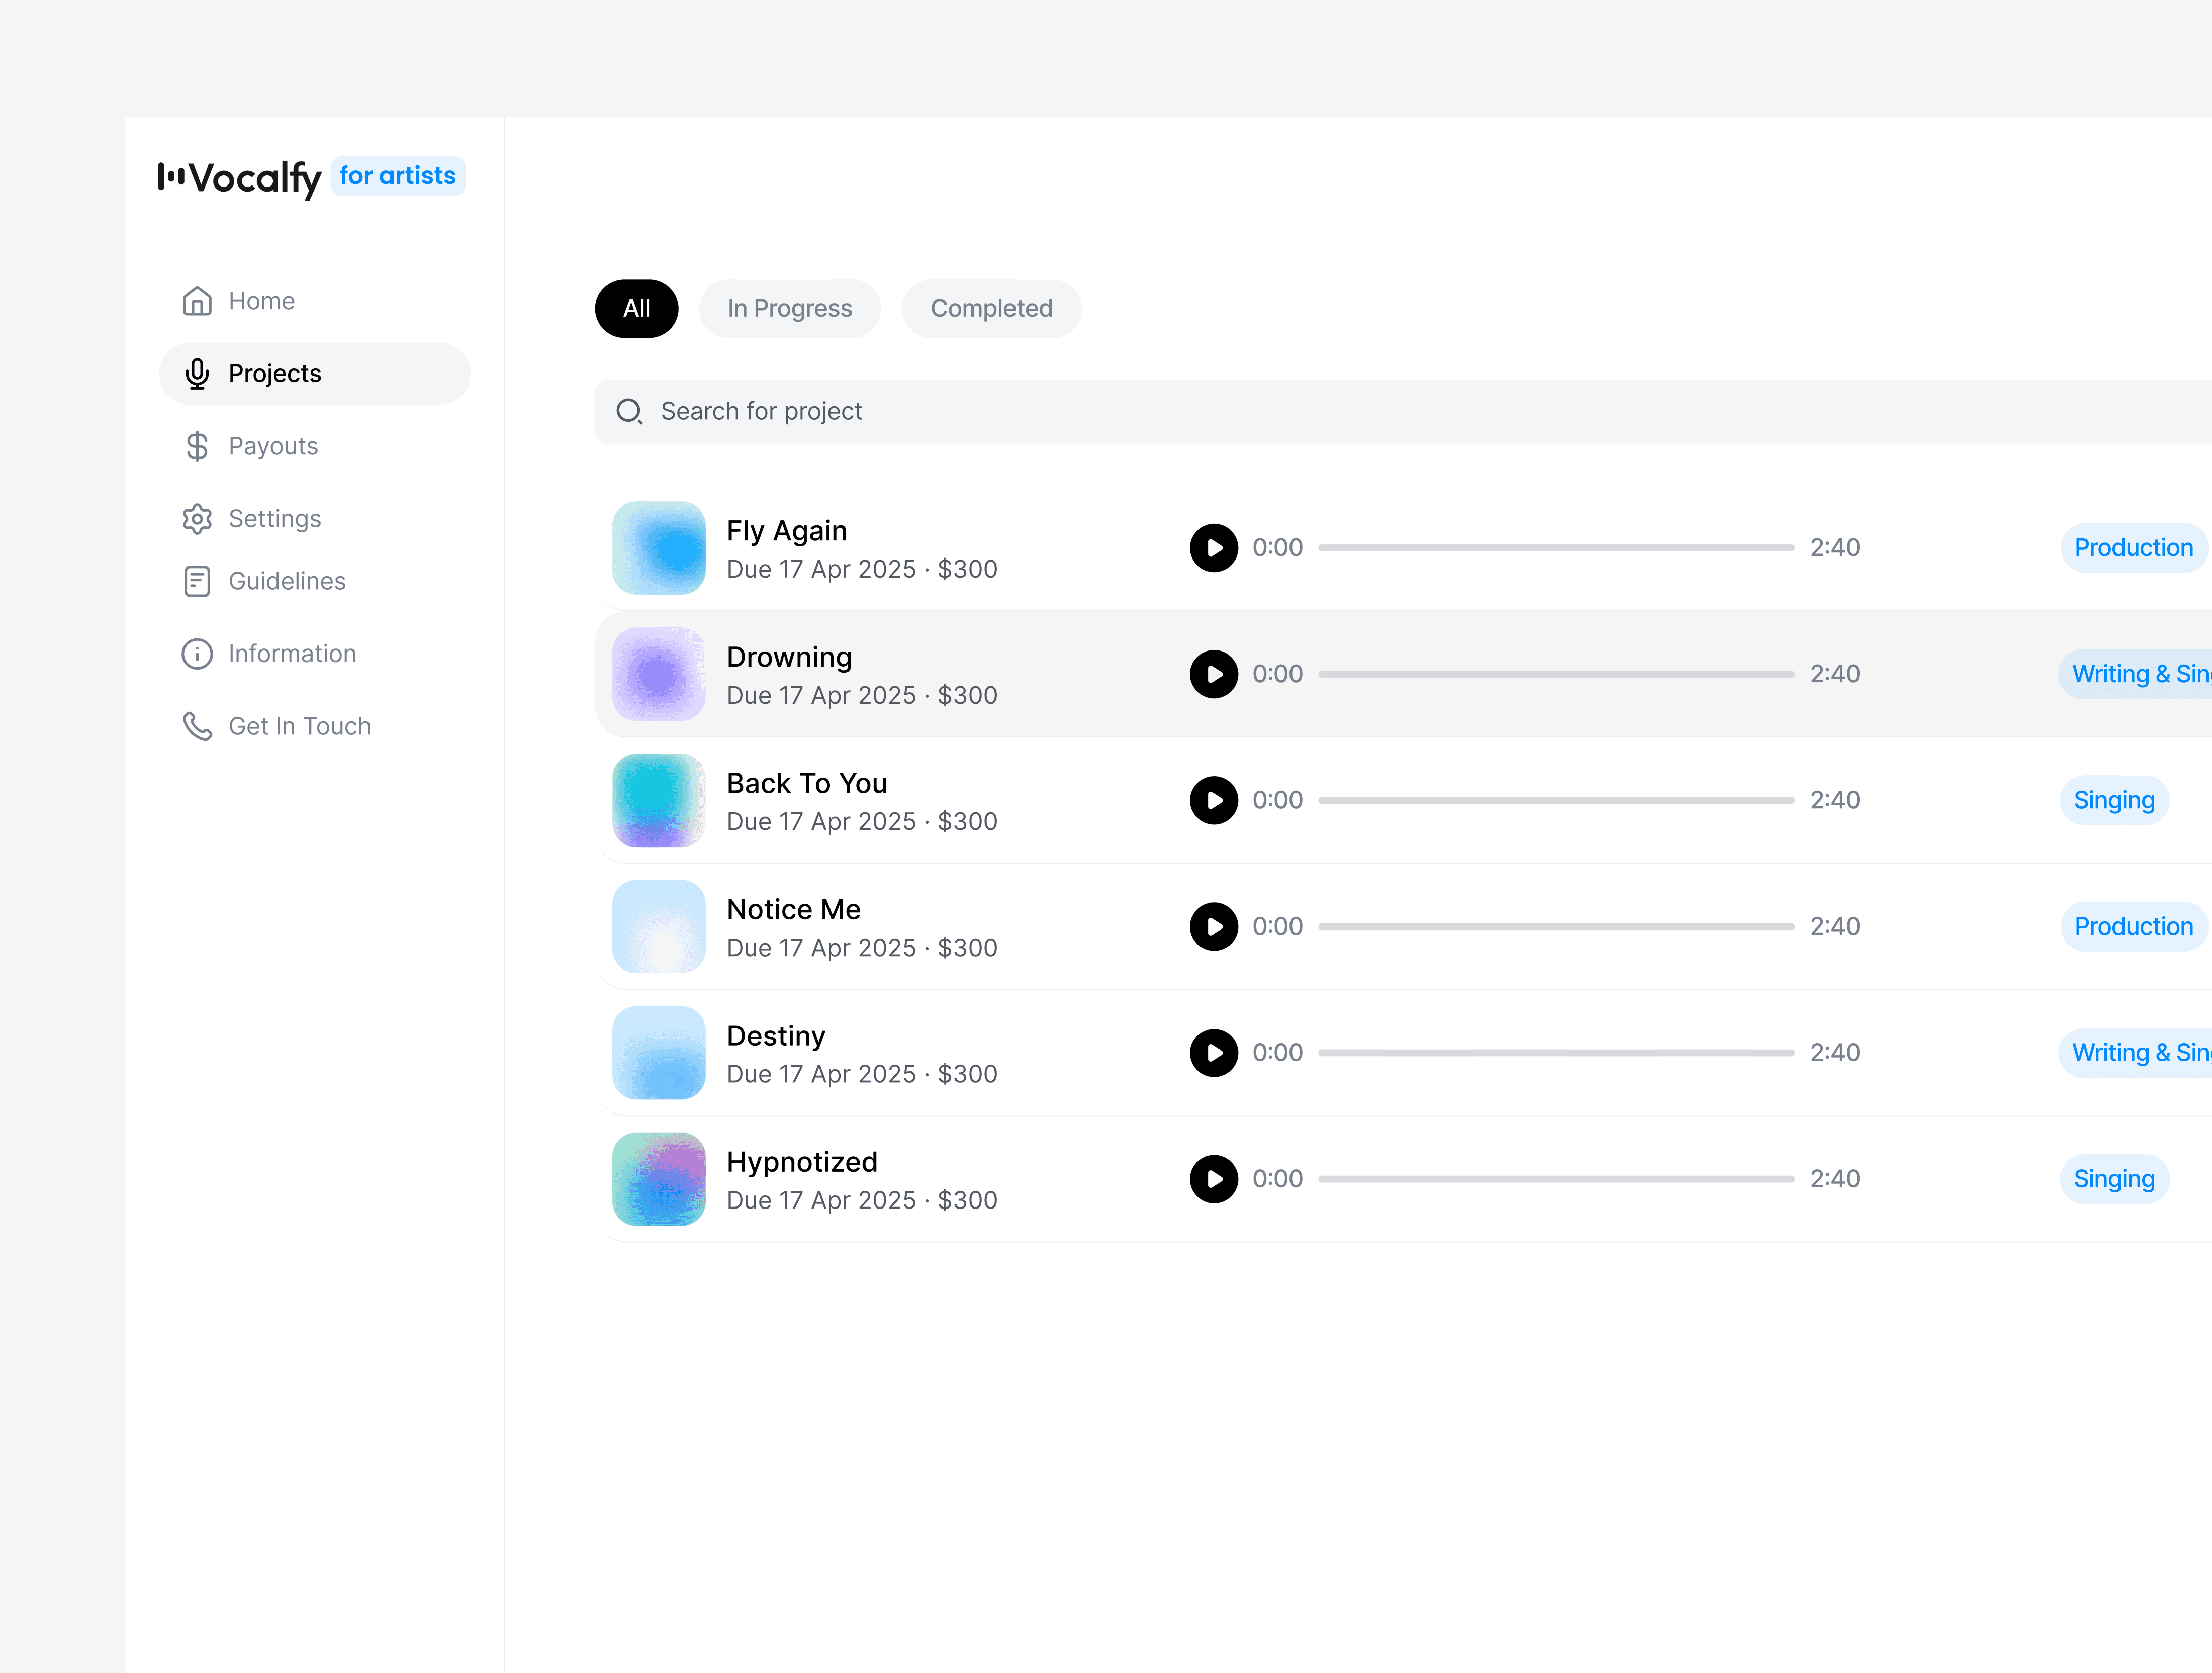This screenshot has width=2212, height=1673.
Task: Play the Hypnotized track
Action: pos(1213,1179)
